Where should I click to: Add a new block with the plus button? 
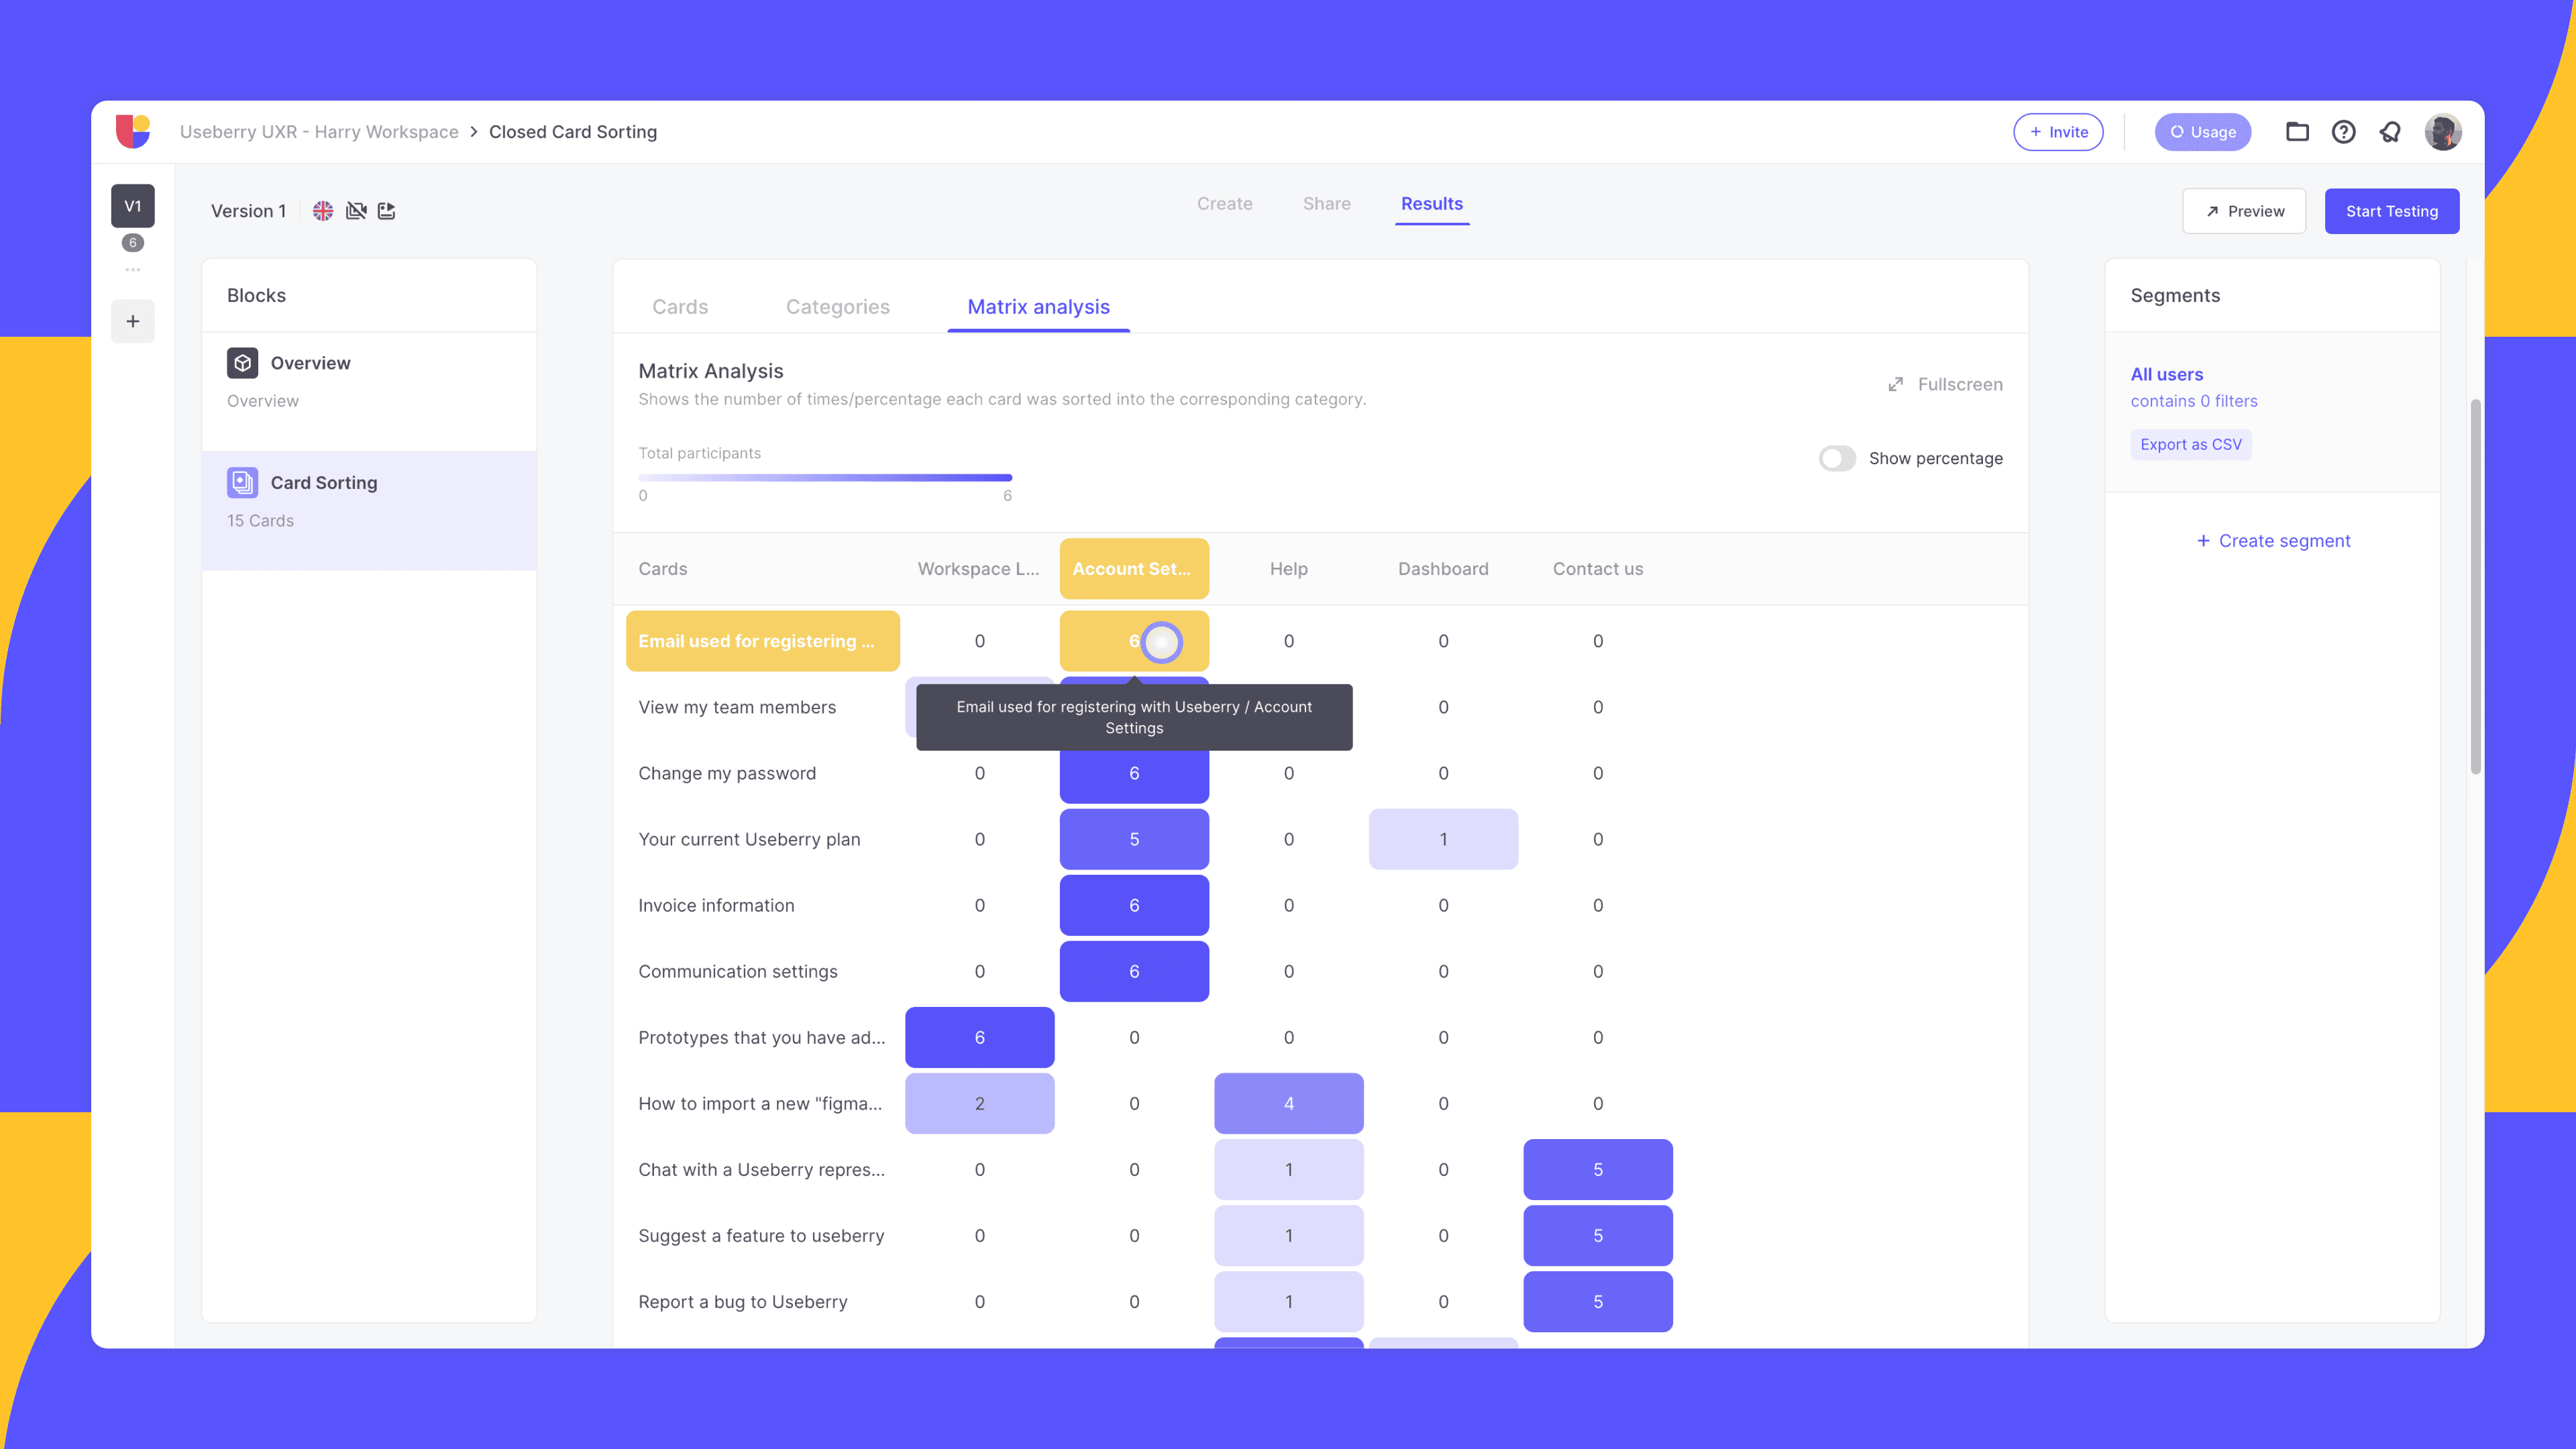click(x=132, y=320)
